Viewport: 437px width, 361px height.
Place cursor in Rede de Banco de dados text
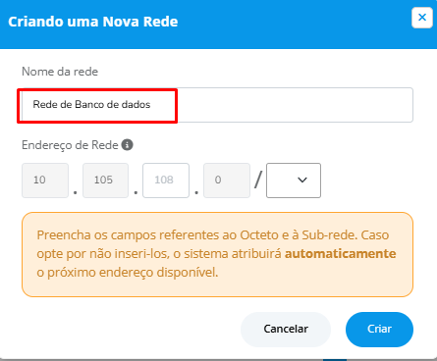[91, 105]
